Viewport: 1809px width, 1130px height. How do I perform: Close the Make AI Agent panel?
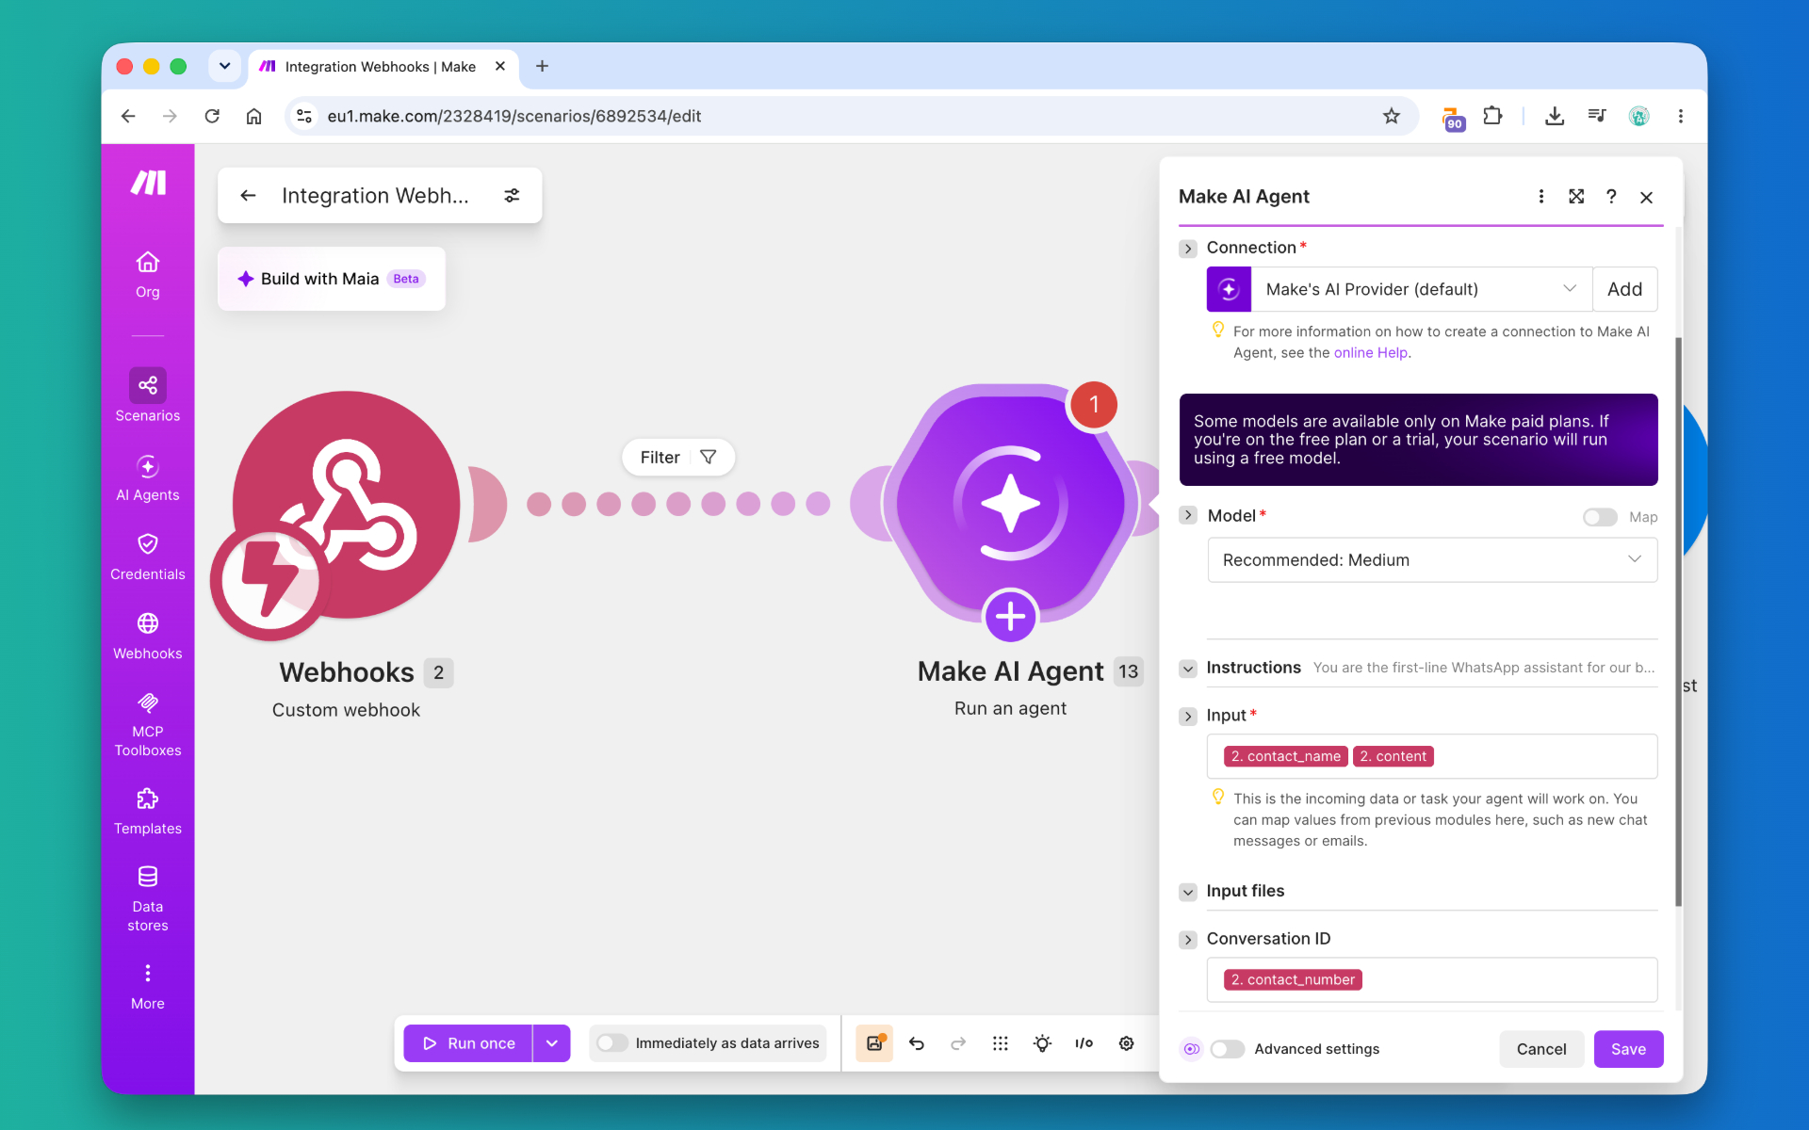[1646, 197]
